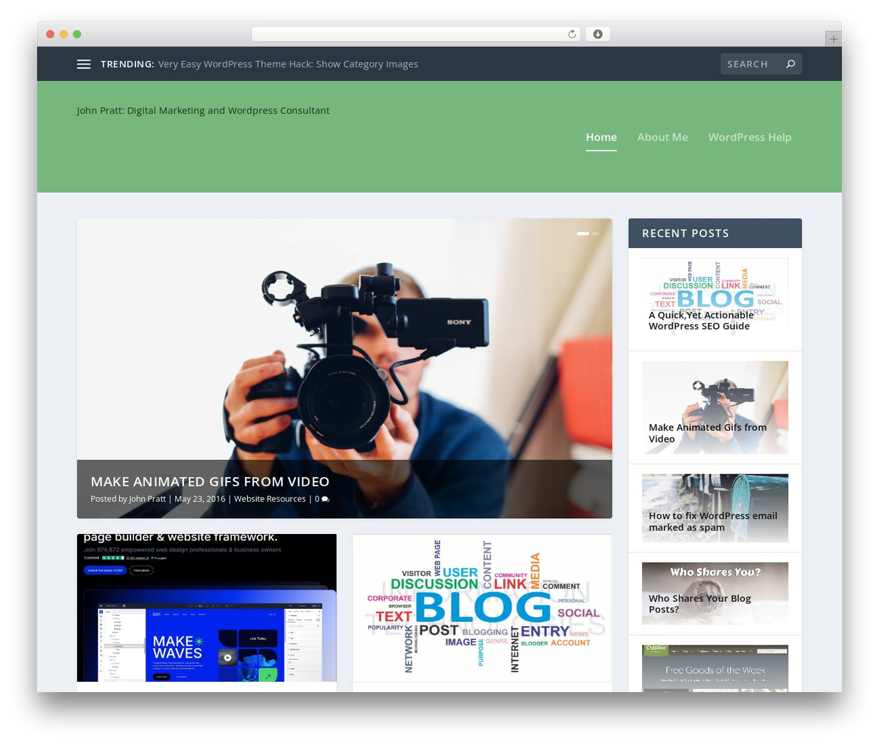This screenshot has width=879, height=745.
Task: Reload page with browser refresh icon
Action: tap(571, 34)
